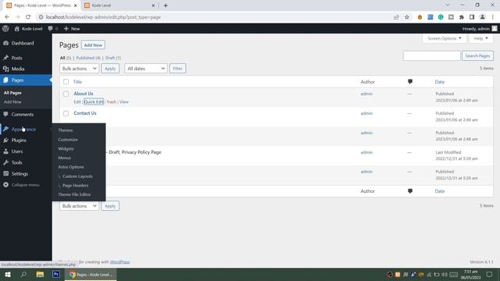
Task: Go to Add New under Pages submenu
Action: pyautogui.click(x=12, y=102)
